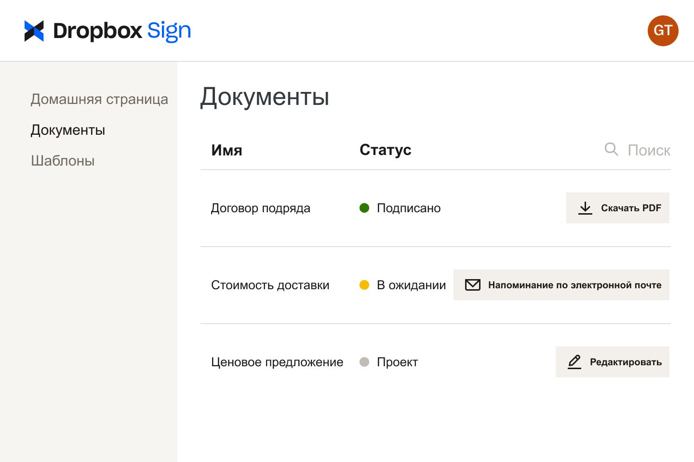Click the GT profile avatar
Viewport: 694px width, 462px height.
tap(663, 30)
